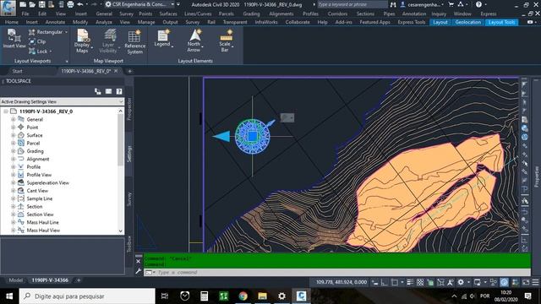This screenshot has height=304, width=541.
Task: Click the Reference System icon
Action: [x=134, y=42]
